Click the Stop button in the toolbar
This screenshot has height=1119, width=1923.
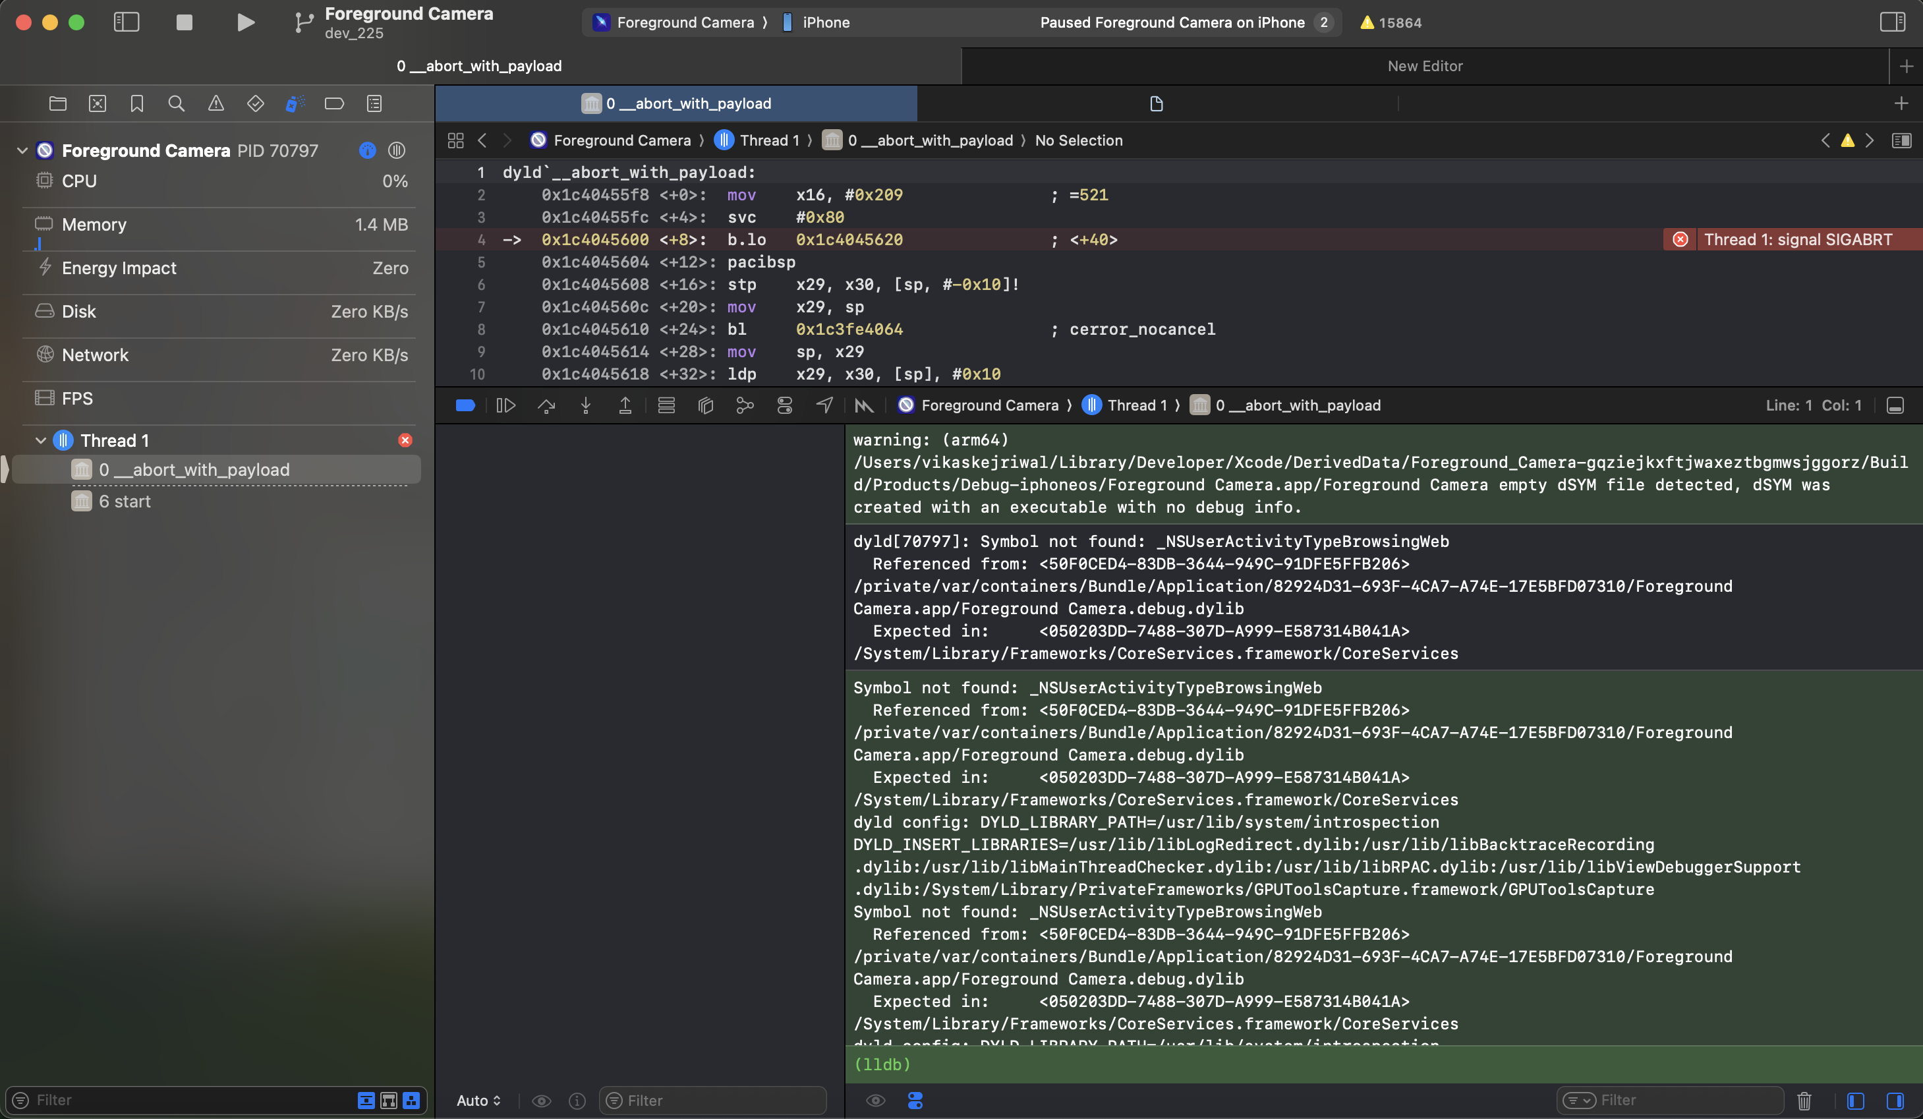[184, 22]
